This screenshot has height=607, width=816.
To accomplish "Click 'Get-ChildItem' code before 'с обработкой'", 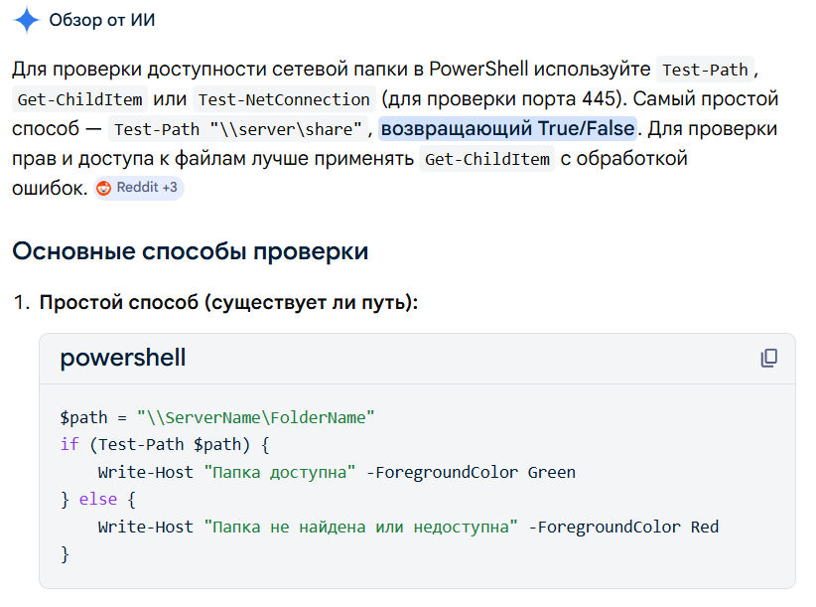I will click(487, 159).
